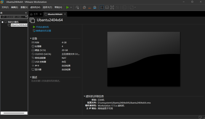
Task: Open the 选项卡(T) menu
Action: pyautogui.click(x=47, y=7)
